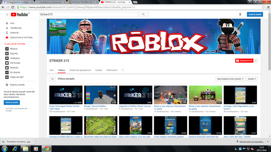Click in the Striker315 search field
Viewport: 271px width, 152px height.
coord(88,14)
